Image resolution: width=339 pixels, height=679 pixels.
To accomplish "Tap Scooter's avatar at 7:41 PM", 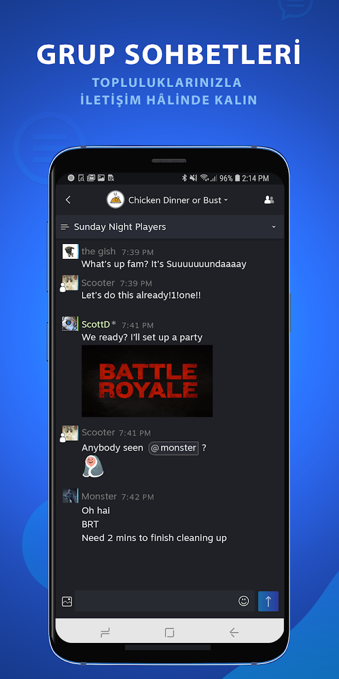I will (70, 432).
